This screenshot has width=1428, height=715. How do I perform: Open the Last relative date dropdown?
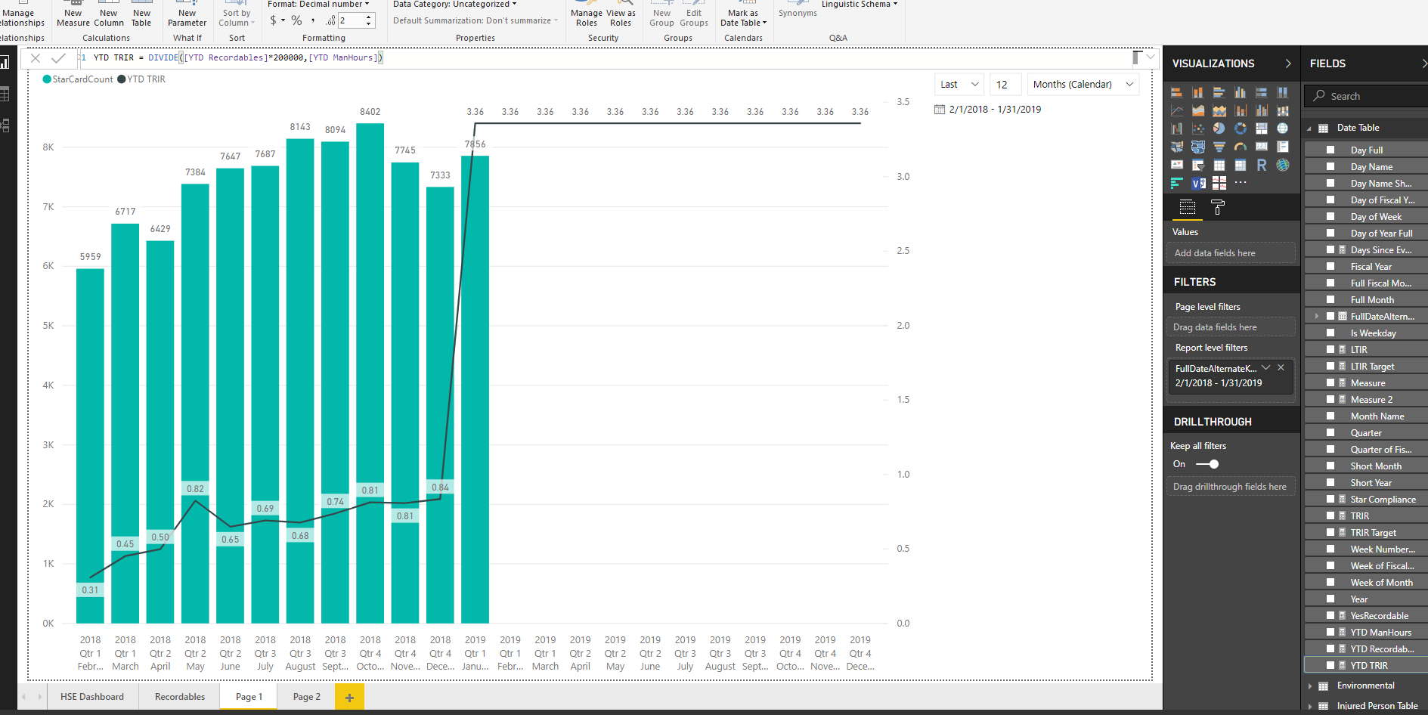click(x=959, y=85)
